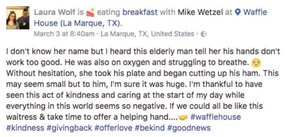
Task: Open the 'La Marque, TX, United States' location
Action: click(x=147, y=34)
